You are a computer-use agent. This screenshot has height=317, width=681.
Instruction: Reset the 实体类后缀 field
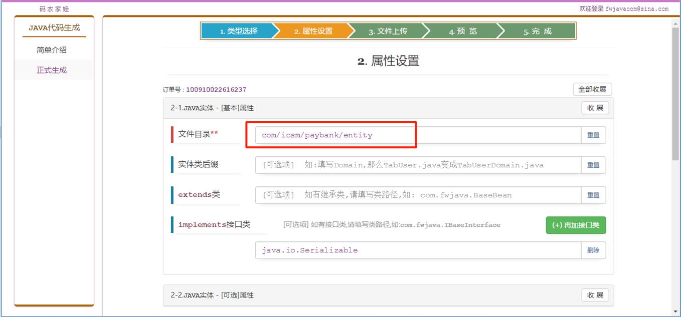(x=593, y=165)
